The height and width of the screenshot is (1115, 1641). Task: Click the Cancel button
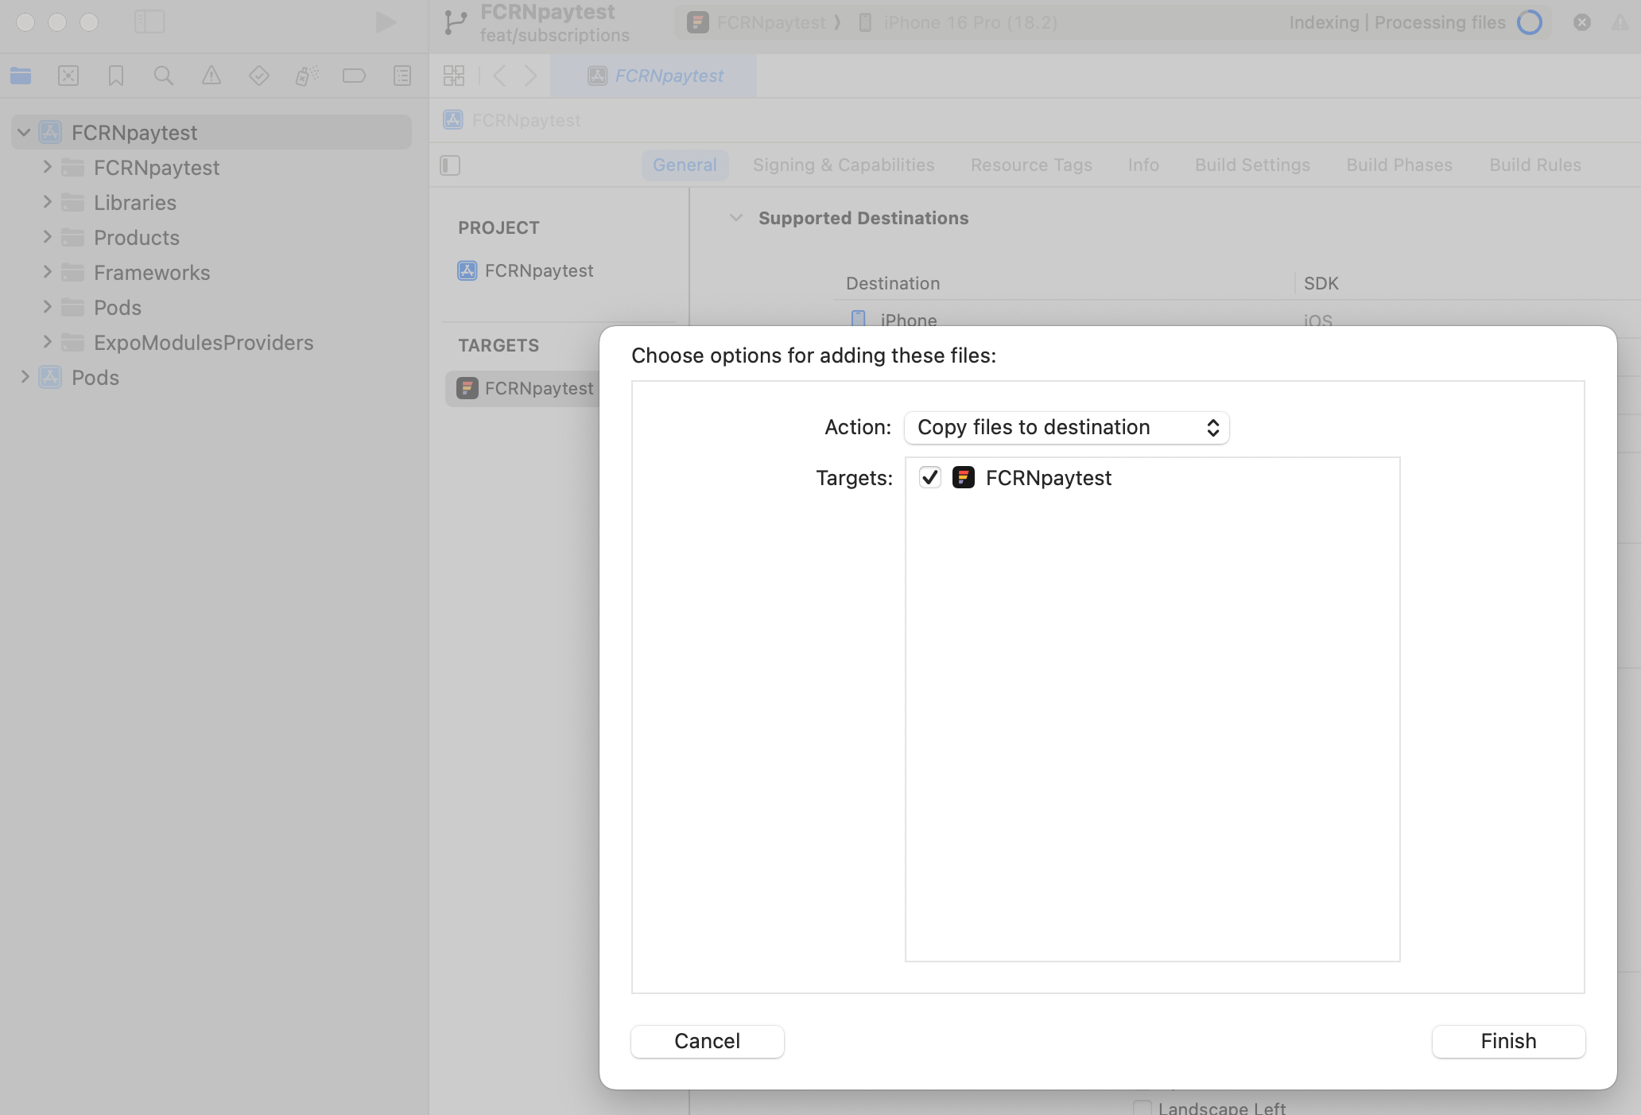(x=706, y=1041)
